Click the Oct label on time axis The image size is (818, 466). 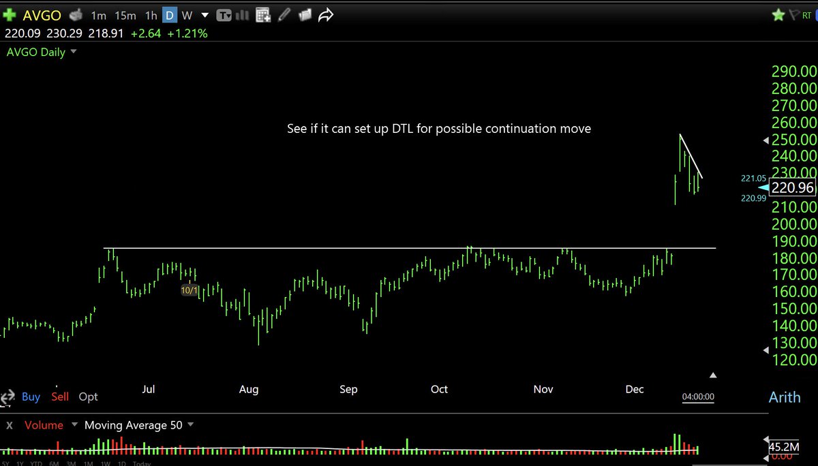[x=439, y=389]
